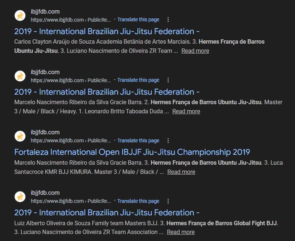Click Translate this page on the first result
295x241 pixels.
pos(138,19)
